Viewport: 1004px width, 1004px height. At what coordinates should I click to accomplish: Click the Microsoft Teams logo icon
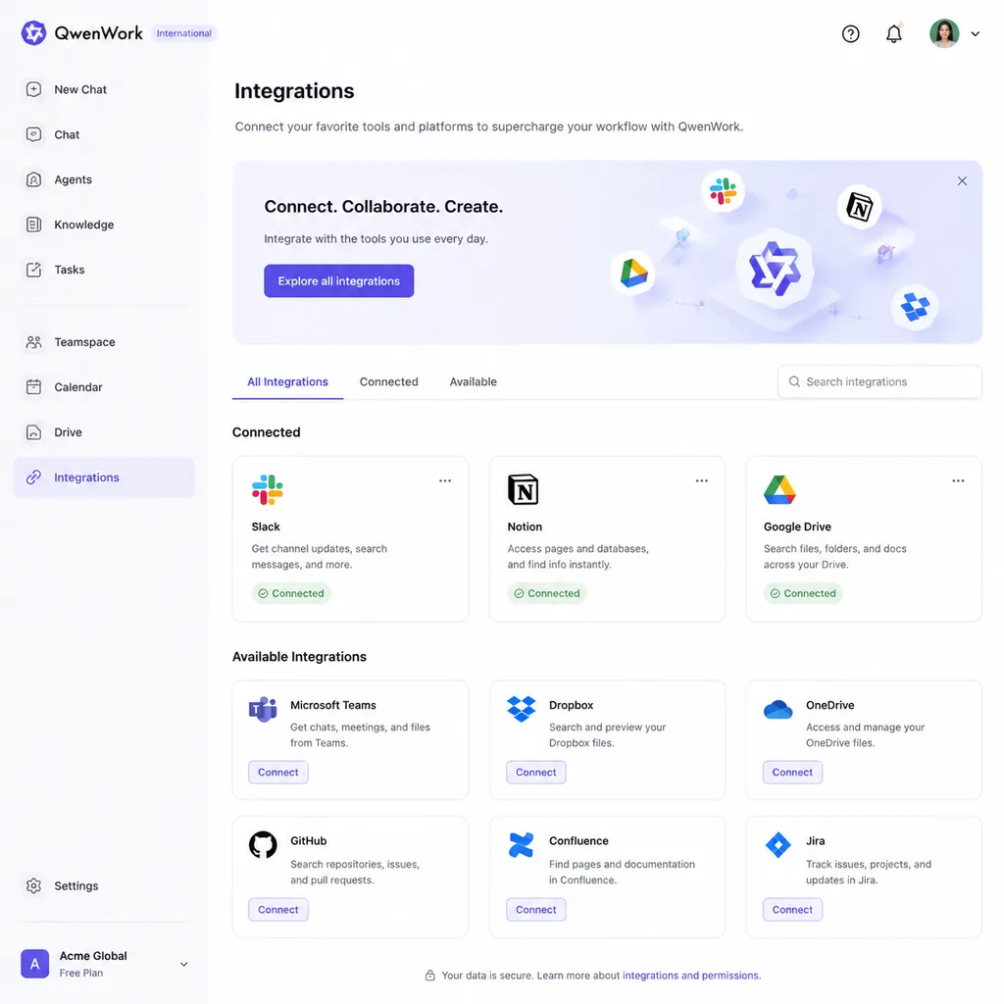tap(263, 709)
